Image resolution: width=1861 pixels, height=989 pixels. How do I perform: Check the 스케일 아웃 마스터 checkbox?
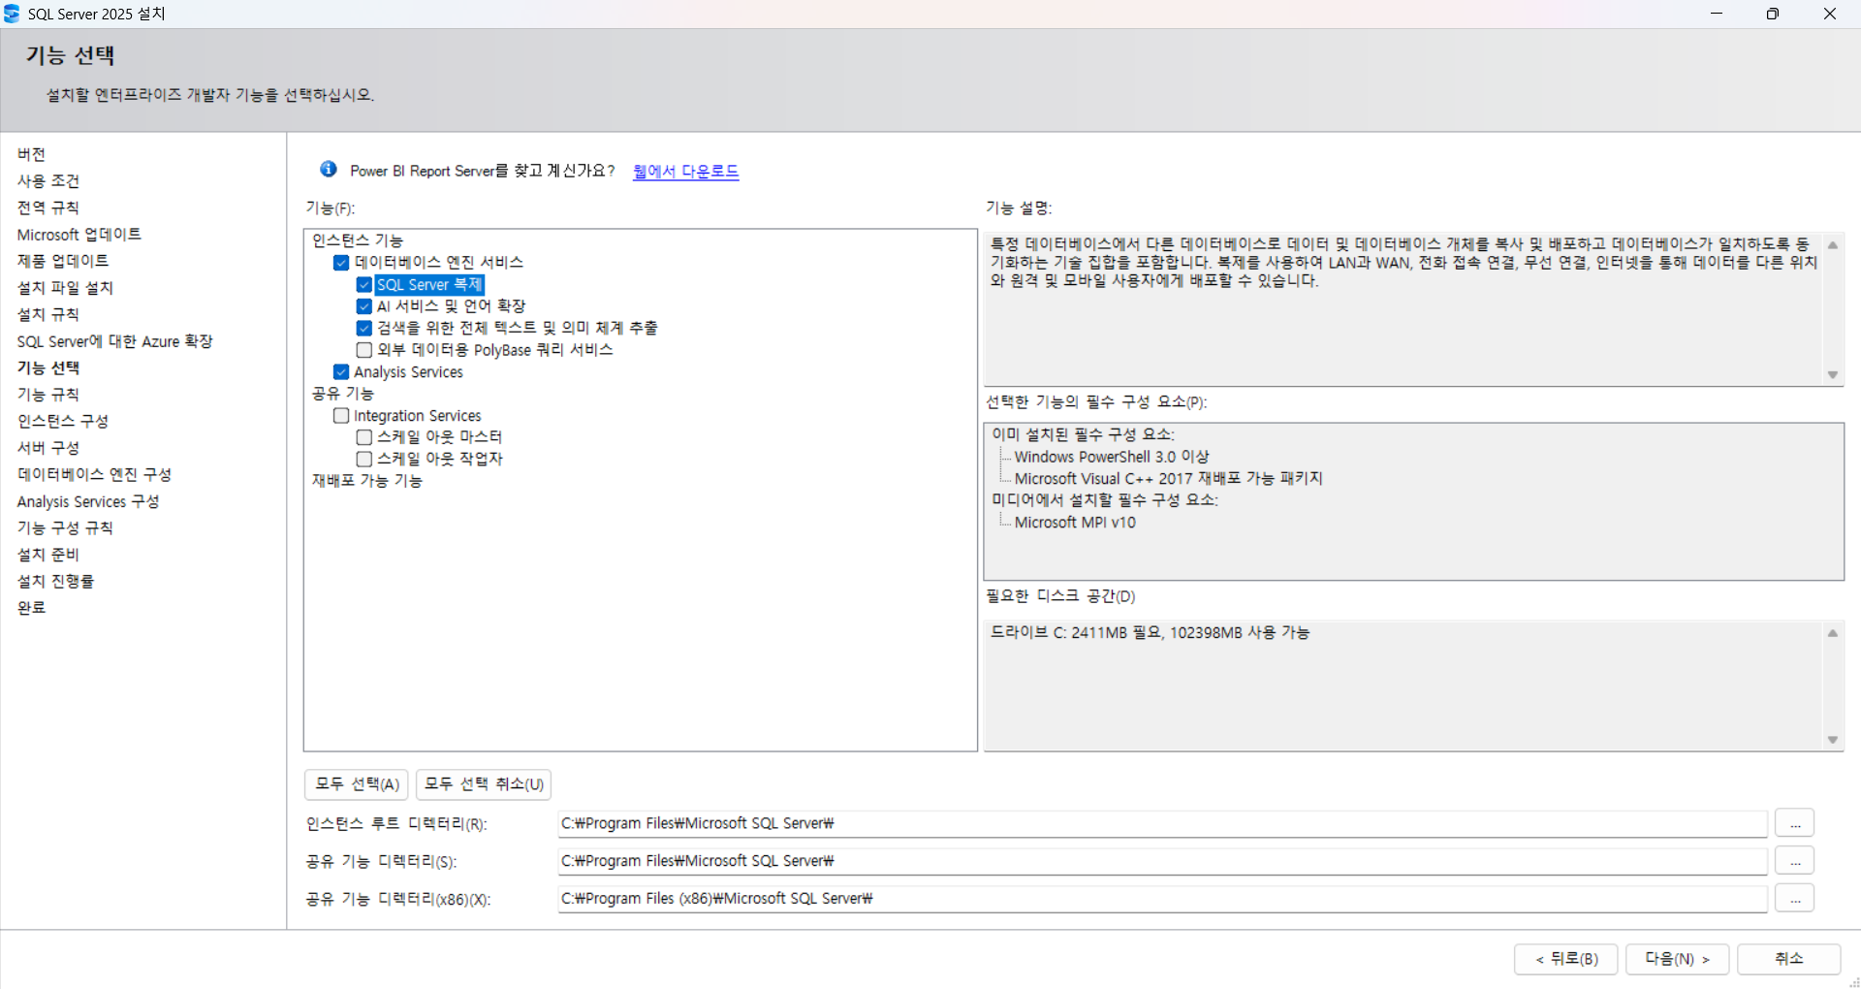click(364, 437)
